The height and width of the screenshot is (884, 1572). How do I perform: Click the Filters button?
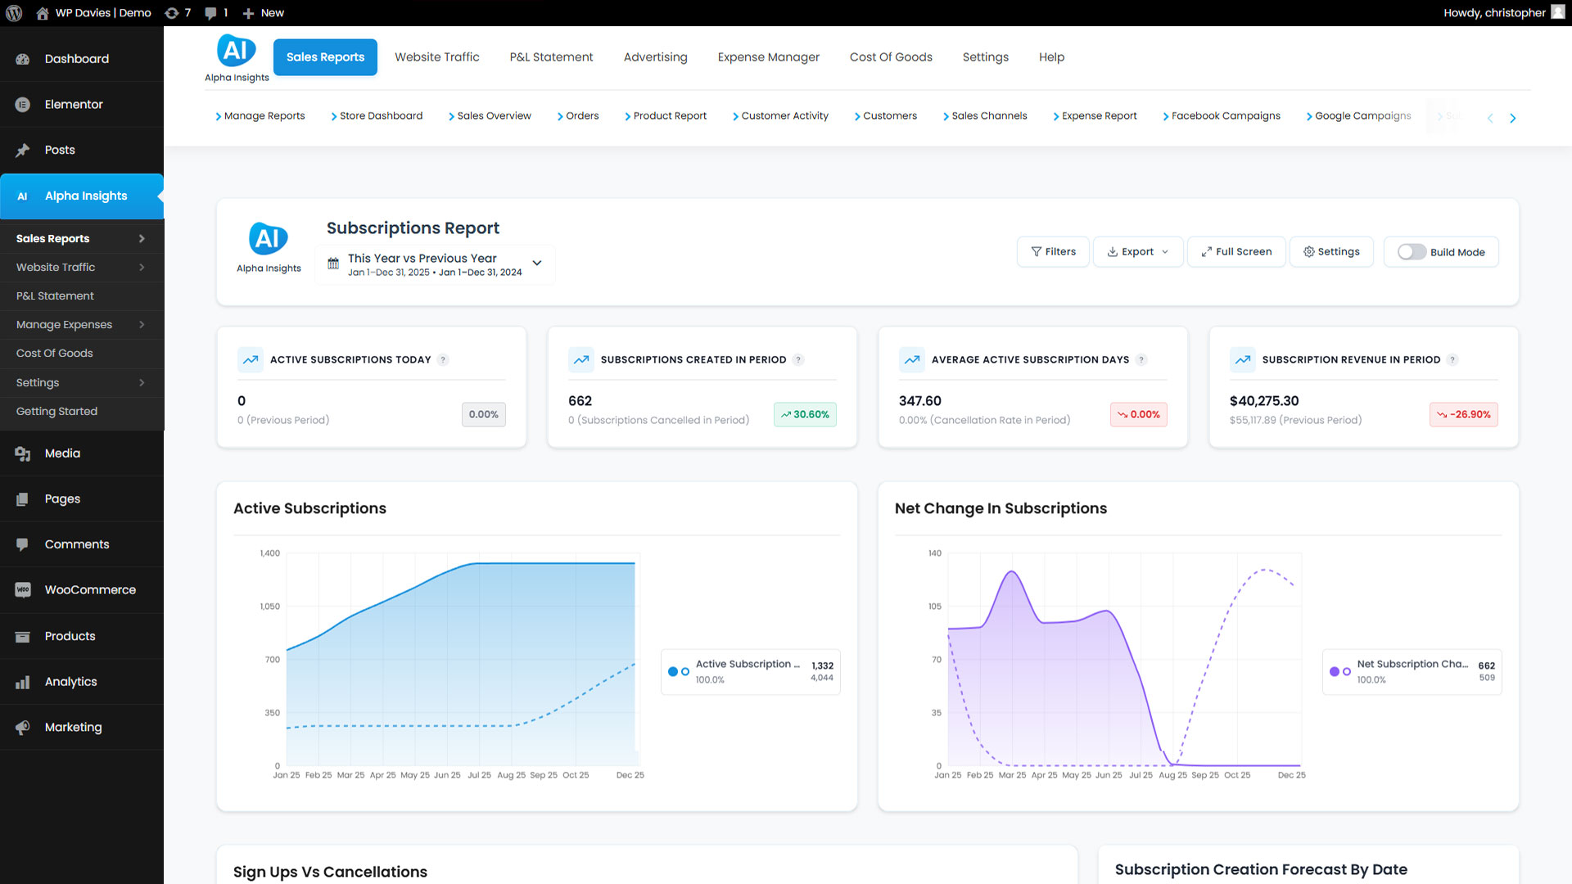[x=1053, y=252]
